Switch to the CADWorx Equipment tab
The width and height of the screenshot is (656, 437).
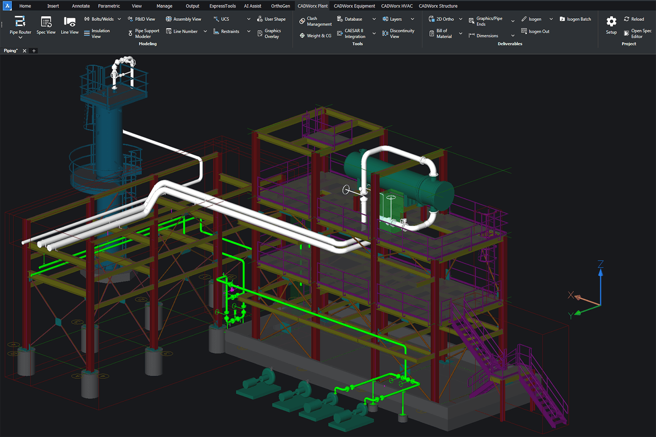pos(354,6)
